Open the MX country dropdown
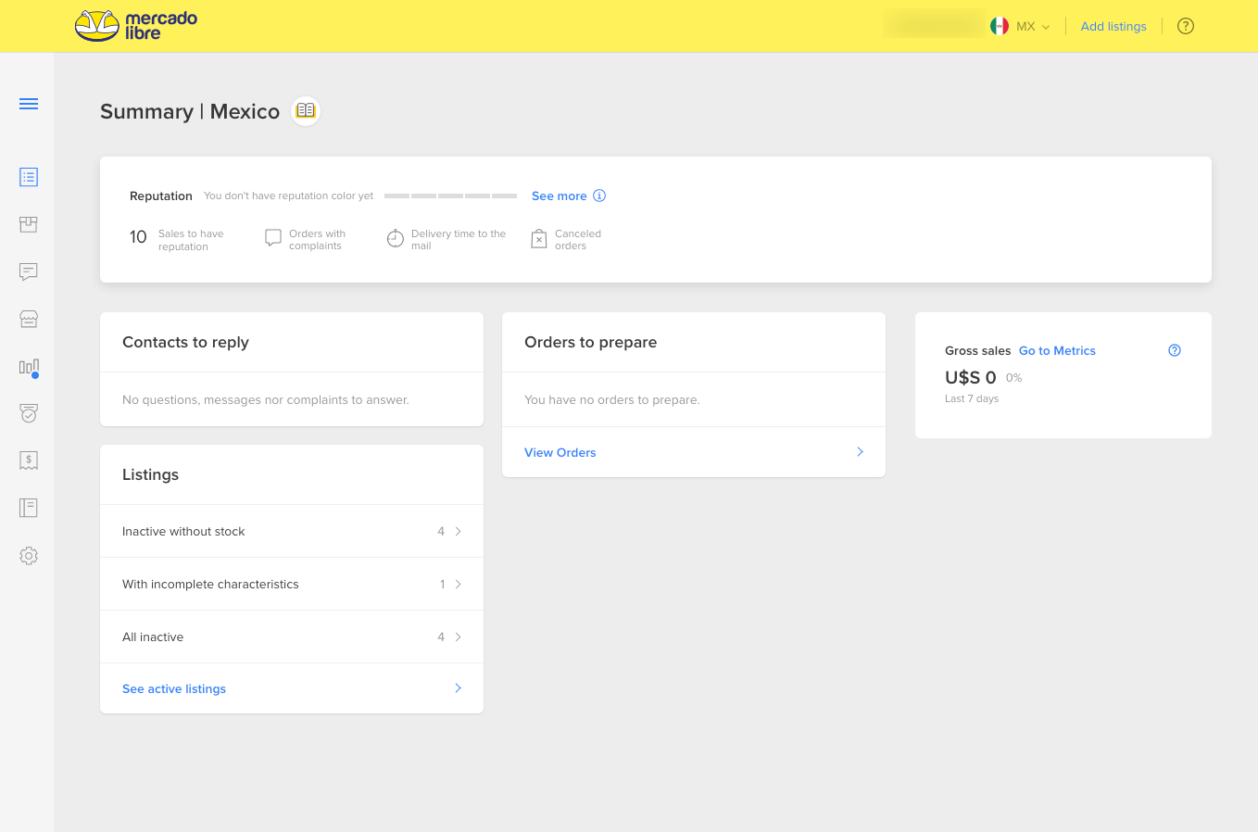 tap(1033, 26)
